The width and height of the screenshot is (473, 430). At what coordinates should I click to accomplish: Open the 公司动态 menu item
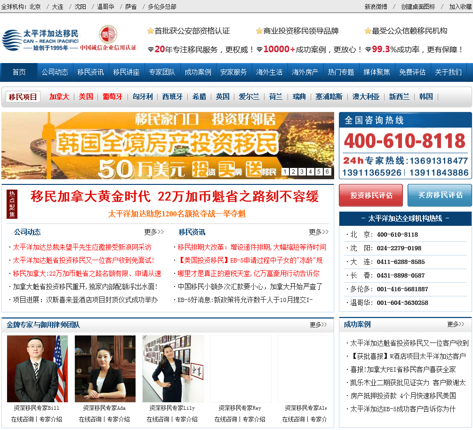(x=55, y=72)
